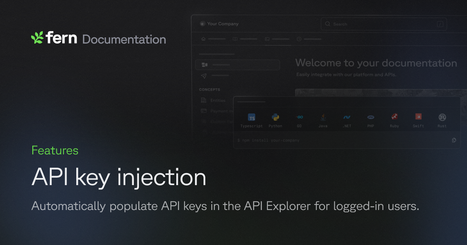Screen dimensions: 467x245
Task: Click the Features label
Action: 55,150
